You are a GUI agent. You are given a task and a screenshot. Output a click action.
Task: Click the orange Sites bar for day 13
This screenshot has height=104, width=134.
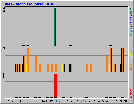click(x=56, y=68)
